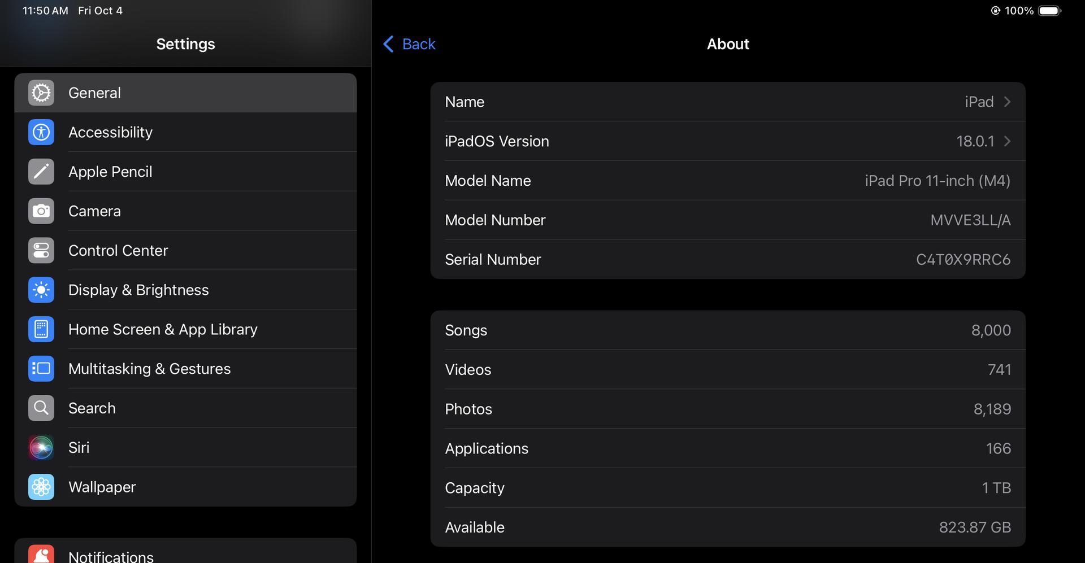This screenshot has width=1085, height=563.
Task: Tap the 8,000 songs count
Action: [991, 330]
